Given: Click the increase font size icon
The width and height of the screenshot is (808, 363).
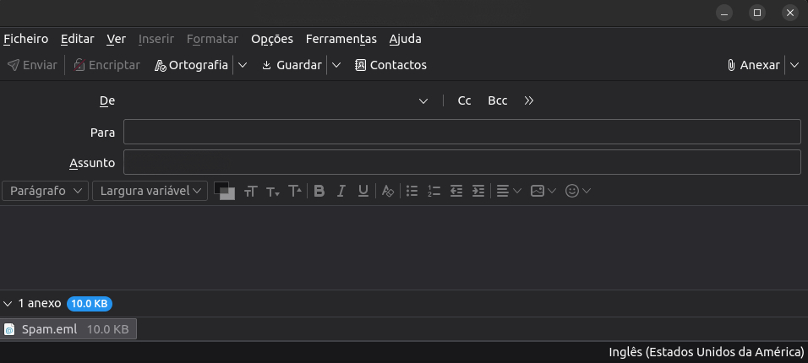Looking at the screenshot, I should [295, 191].
